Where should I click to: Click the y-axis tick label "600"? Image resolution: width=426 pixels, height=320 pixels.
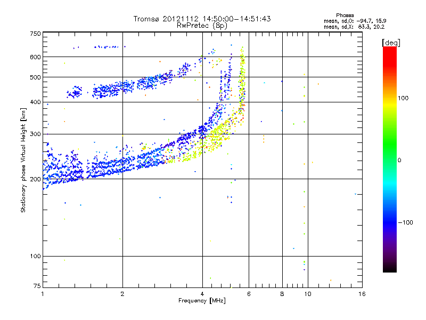pyautogui.click(x=35, y=57)
